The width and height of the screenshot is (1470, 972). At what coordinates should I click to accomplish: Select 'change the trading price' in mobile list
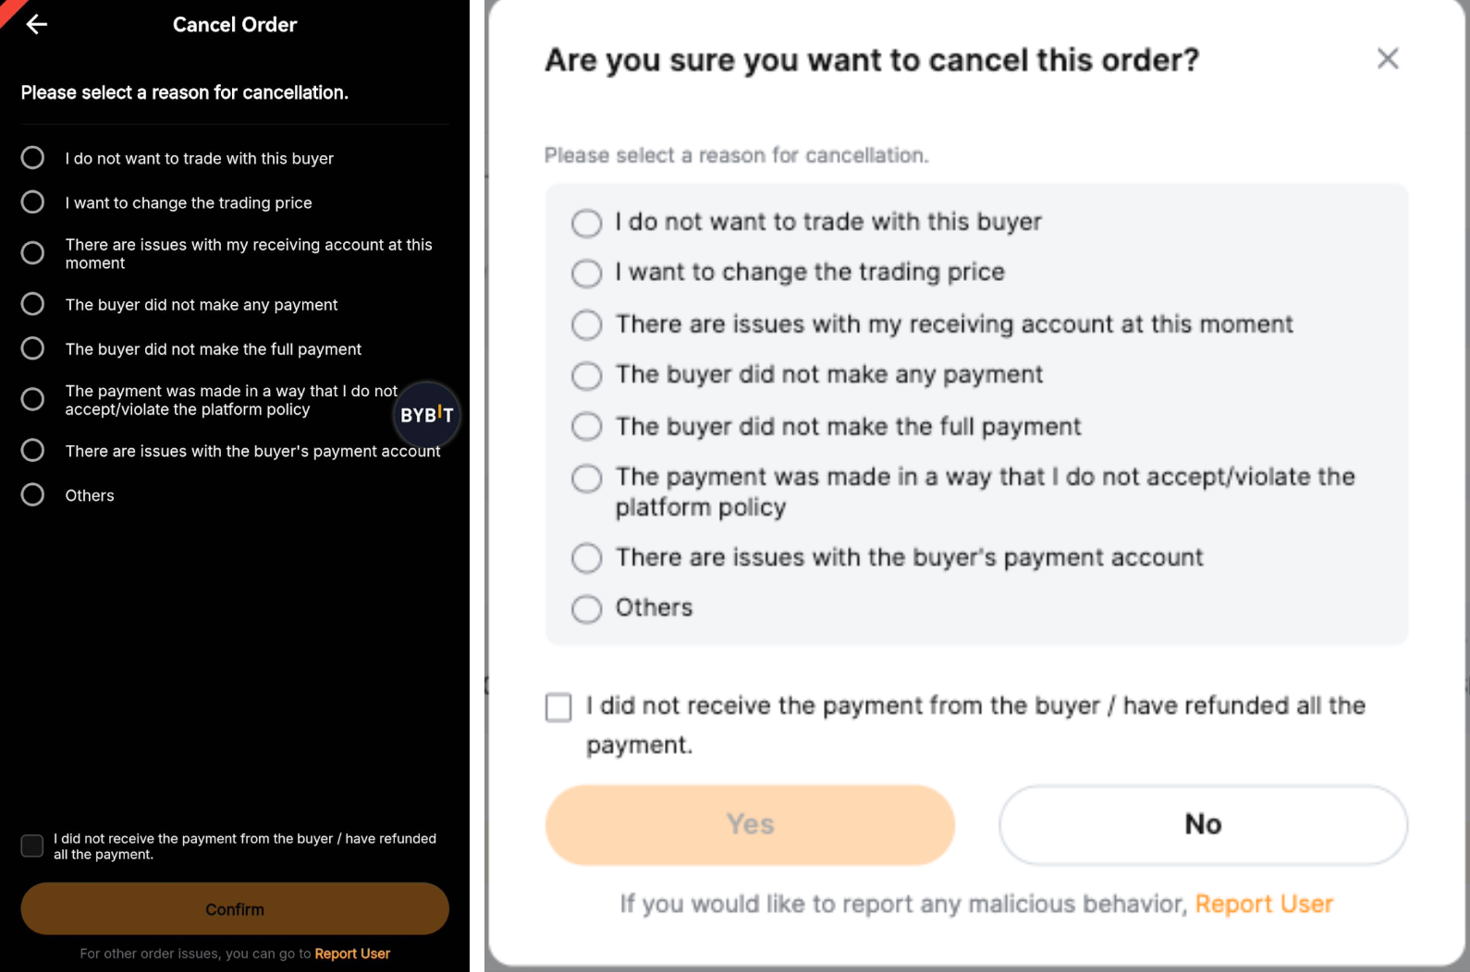pos(32,202)
